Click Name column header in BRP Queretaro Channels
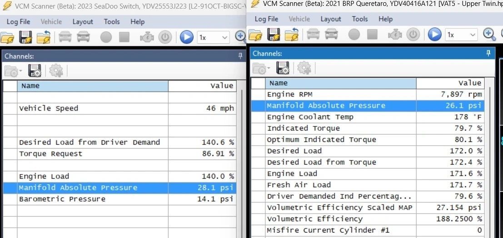 (341, 83)
